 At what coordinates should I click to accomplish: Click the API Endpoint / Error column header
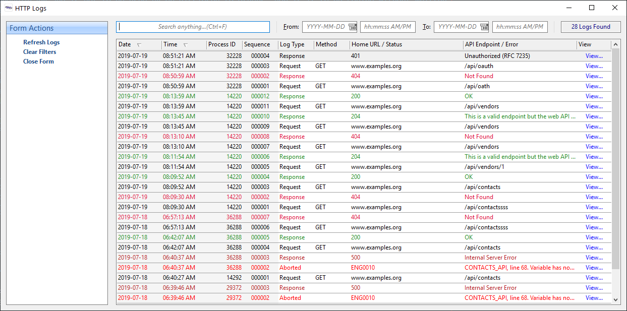491,44
